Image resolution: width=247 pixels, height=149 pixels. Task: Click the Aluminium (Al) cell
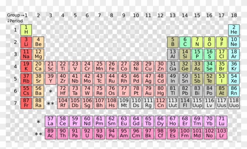coord(173,54)
